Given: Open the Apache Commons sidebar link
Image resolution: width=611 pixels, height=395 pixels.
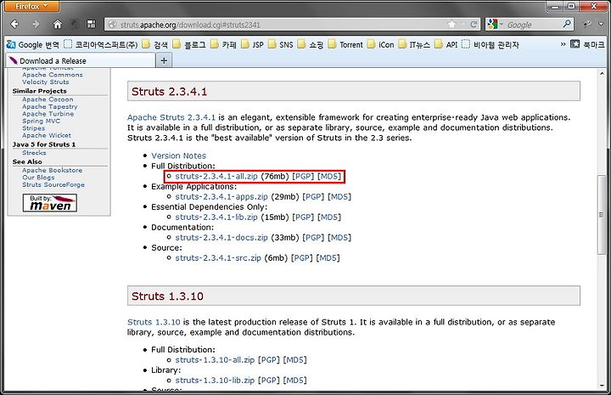Looking at the screenshot, I should pos(53,75).
